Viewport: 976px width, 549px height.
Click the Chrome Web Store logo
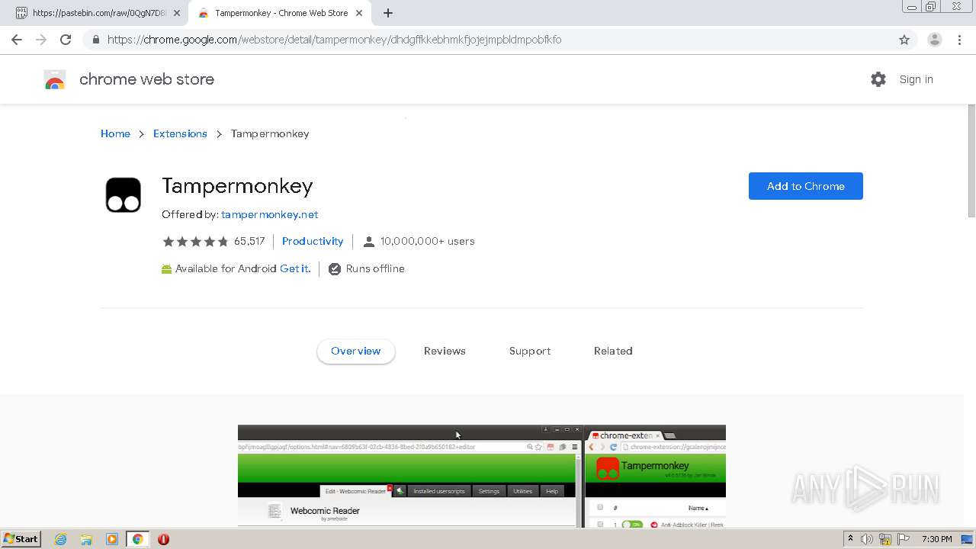(55, 79)
